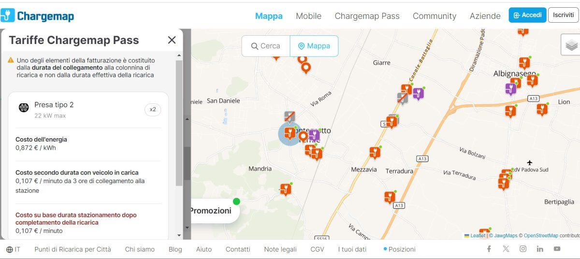Open the Community menu item
This screenshot has width=580, height=259.
tap(434, 16)
